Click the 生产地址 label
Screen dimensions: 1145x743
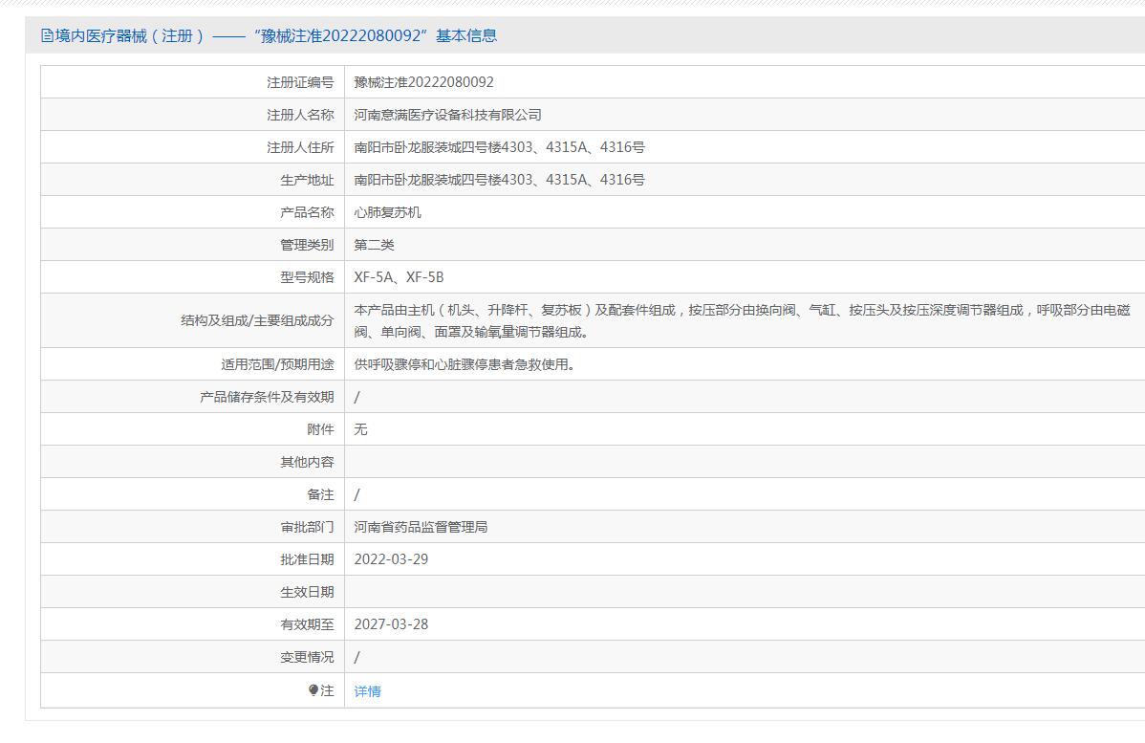307,180
